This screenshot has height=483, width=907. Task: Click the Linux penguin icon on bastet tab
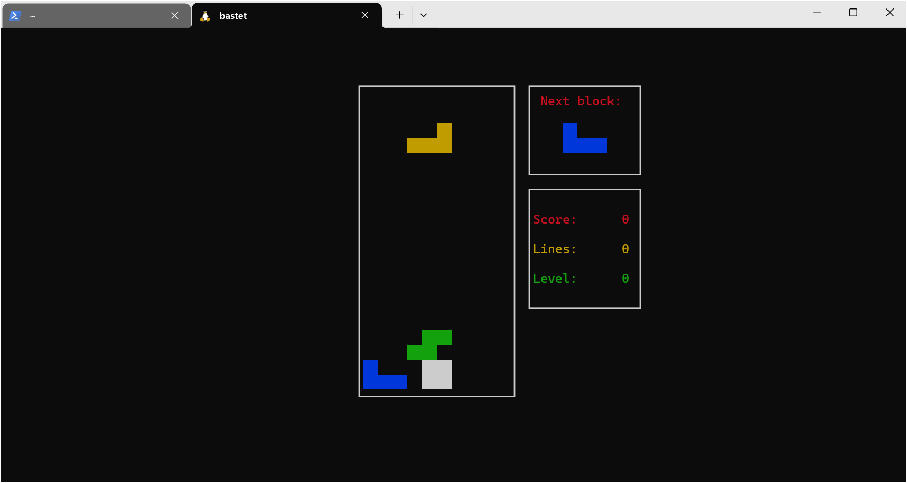pyautogui.click(x=205, y=16)
